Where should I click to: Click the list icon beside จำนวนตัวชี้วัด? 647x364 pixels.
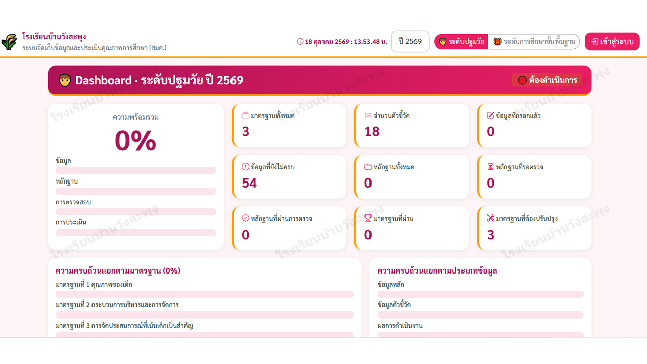coord(368,115)
